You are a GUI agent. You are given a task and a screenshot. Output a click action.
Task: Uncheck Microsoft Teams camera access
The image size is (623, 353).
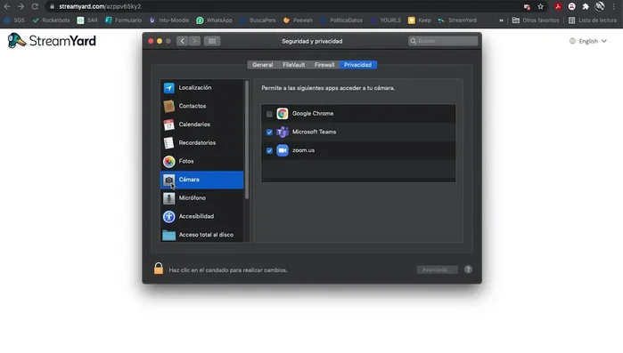tap(269, 132)
